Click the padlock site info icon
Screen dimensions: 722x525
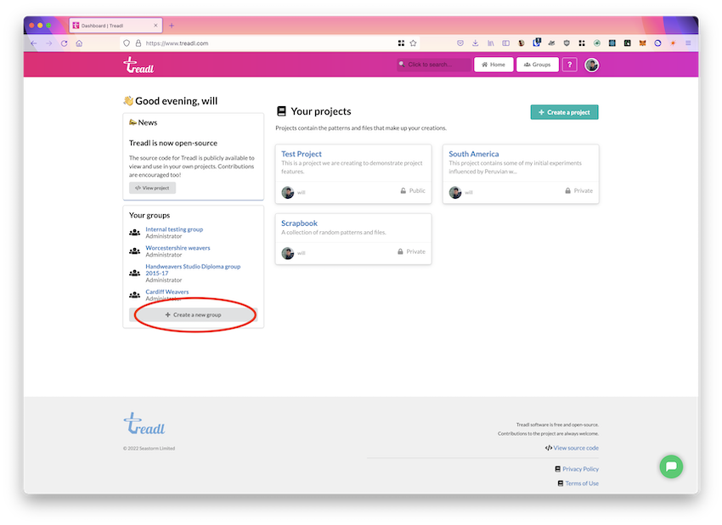click(x=138, y=43)
